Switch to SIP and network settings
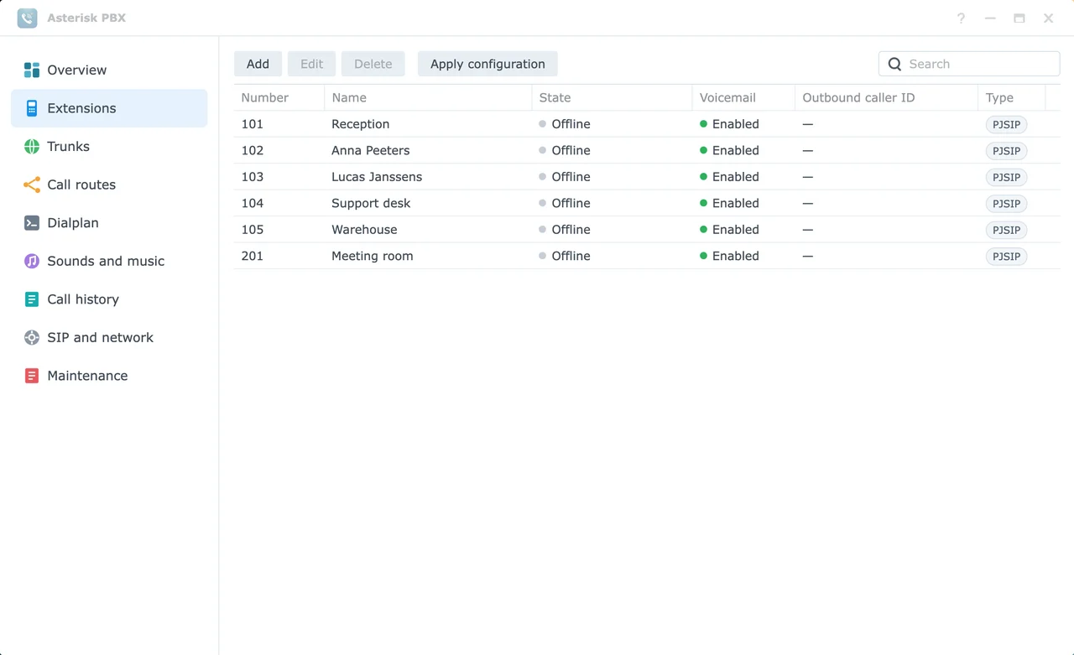Image resolution: width=1074 pixels, height=655 pixels. pyautogui.click(x=109, y=337)
